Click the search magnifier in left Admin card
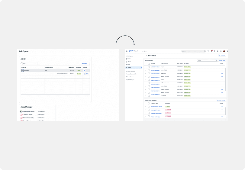 [21, 63]
